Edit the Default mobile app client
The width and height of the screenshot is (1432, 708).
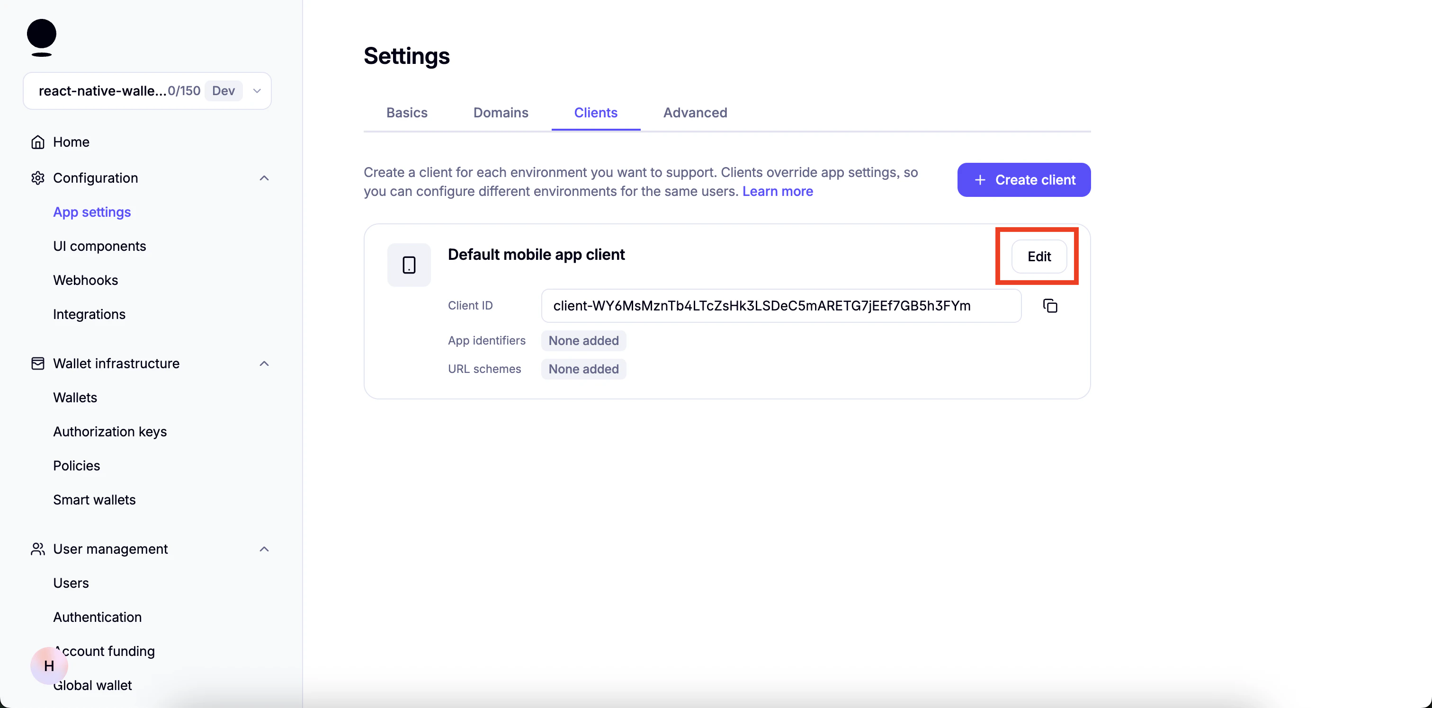(x=1038, y=256)
